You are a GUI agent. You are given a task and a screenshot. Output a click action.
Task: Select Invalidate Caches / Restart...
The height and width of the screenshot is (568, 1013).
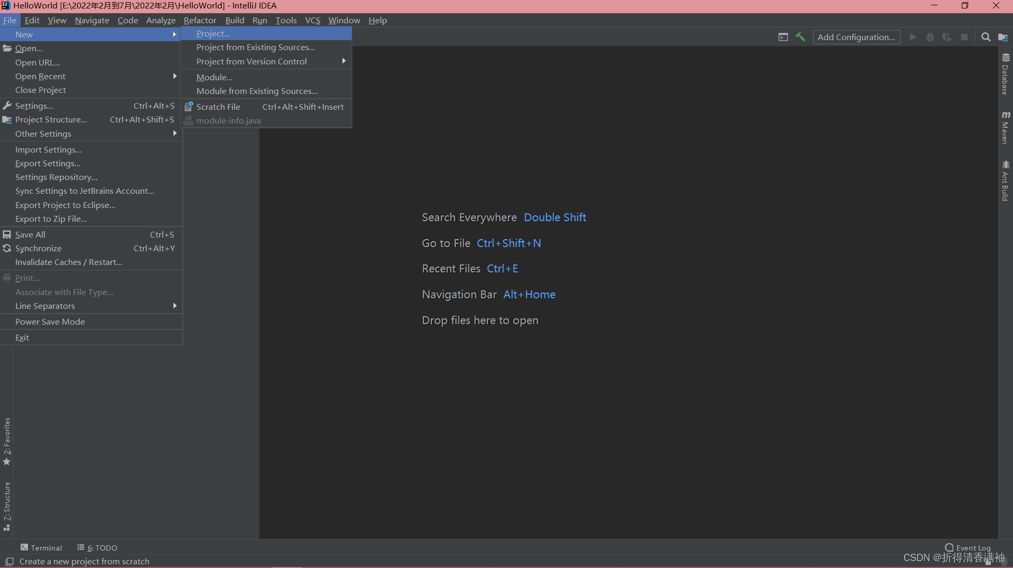91,262
